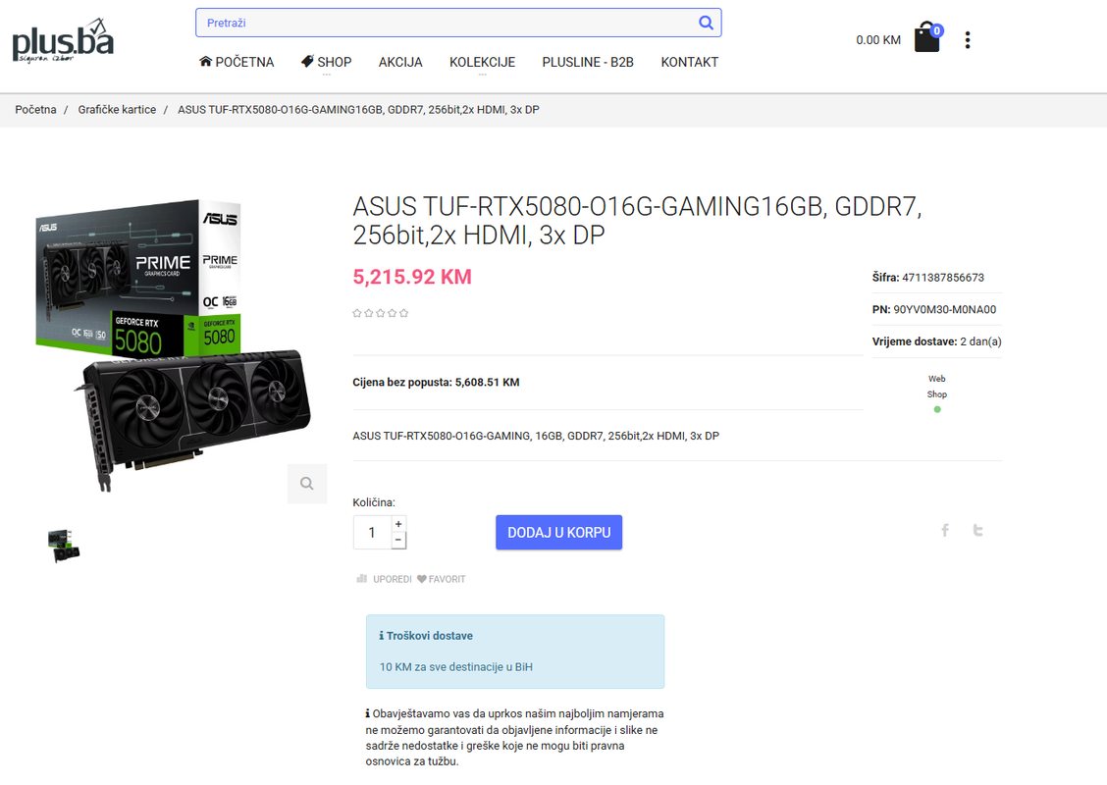Screen dimensions: 1107x785
Task: Open the three-dot more options menu
Action: [x=968, y=40]
